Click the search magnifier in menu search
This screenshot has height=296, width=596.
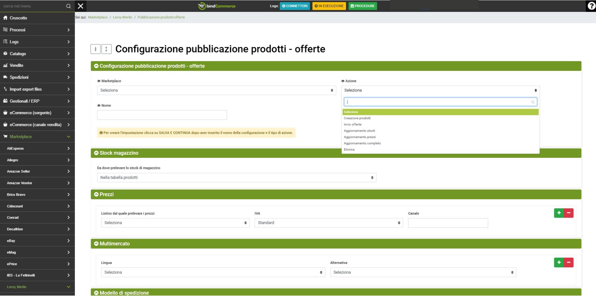(x=69, y=6)
